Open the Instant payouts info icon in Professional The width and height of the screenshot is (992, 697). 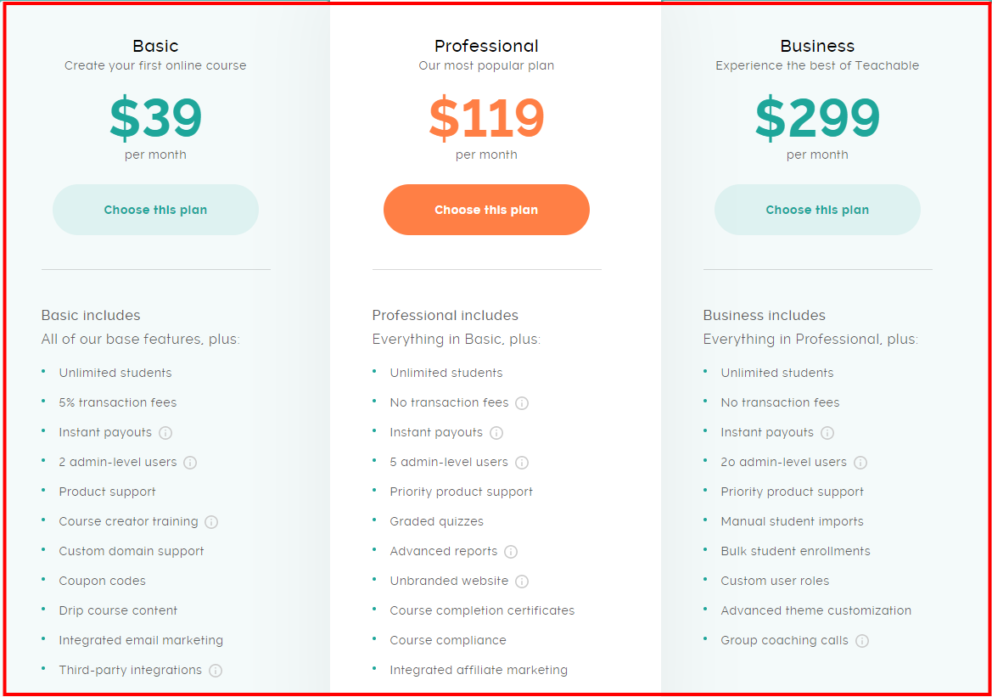tap(496, 432)
